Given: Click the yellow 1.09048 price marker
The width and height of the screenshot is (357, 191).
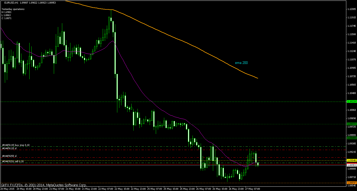Looking at the screenshot, I should [x=352, y=160].
